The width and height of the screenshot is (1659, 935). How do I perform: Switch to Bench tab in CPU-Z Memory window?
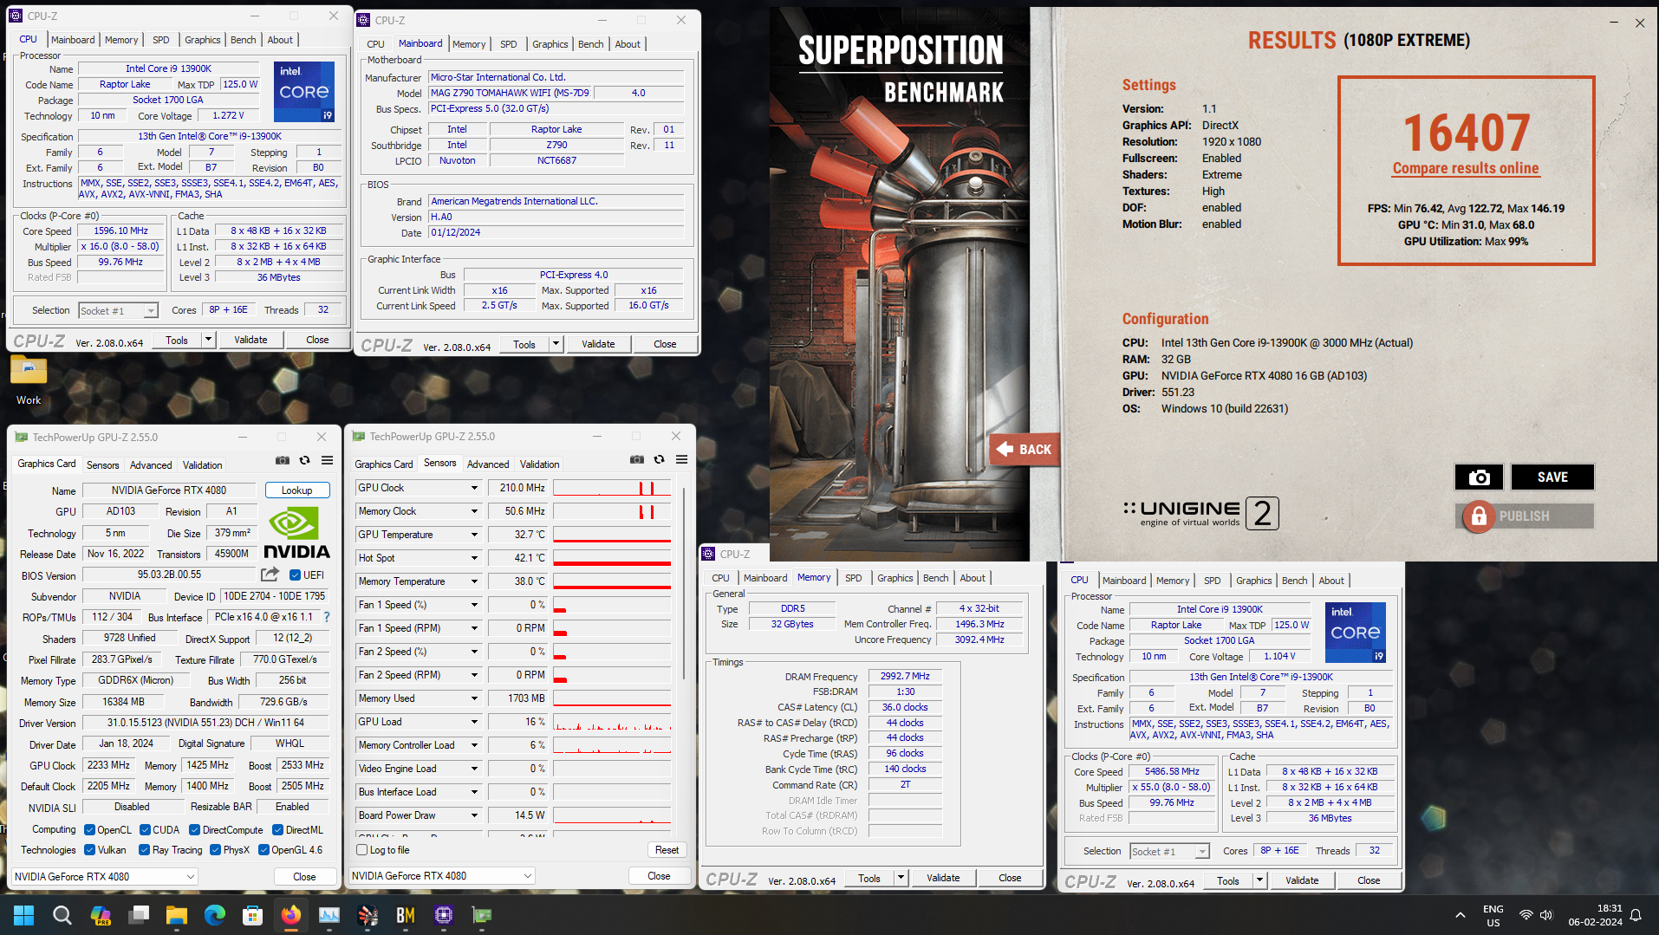(x=935, y=578)
